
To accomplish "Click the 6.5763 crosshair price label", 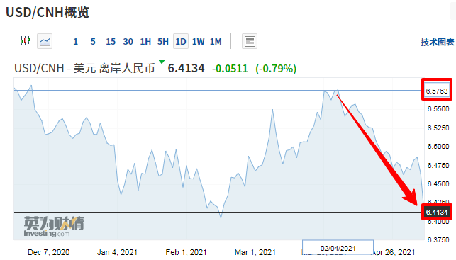I will (437, 91).
